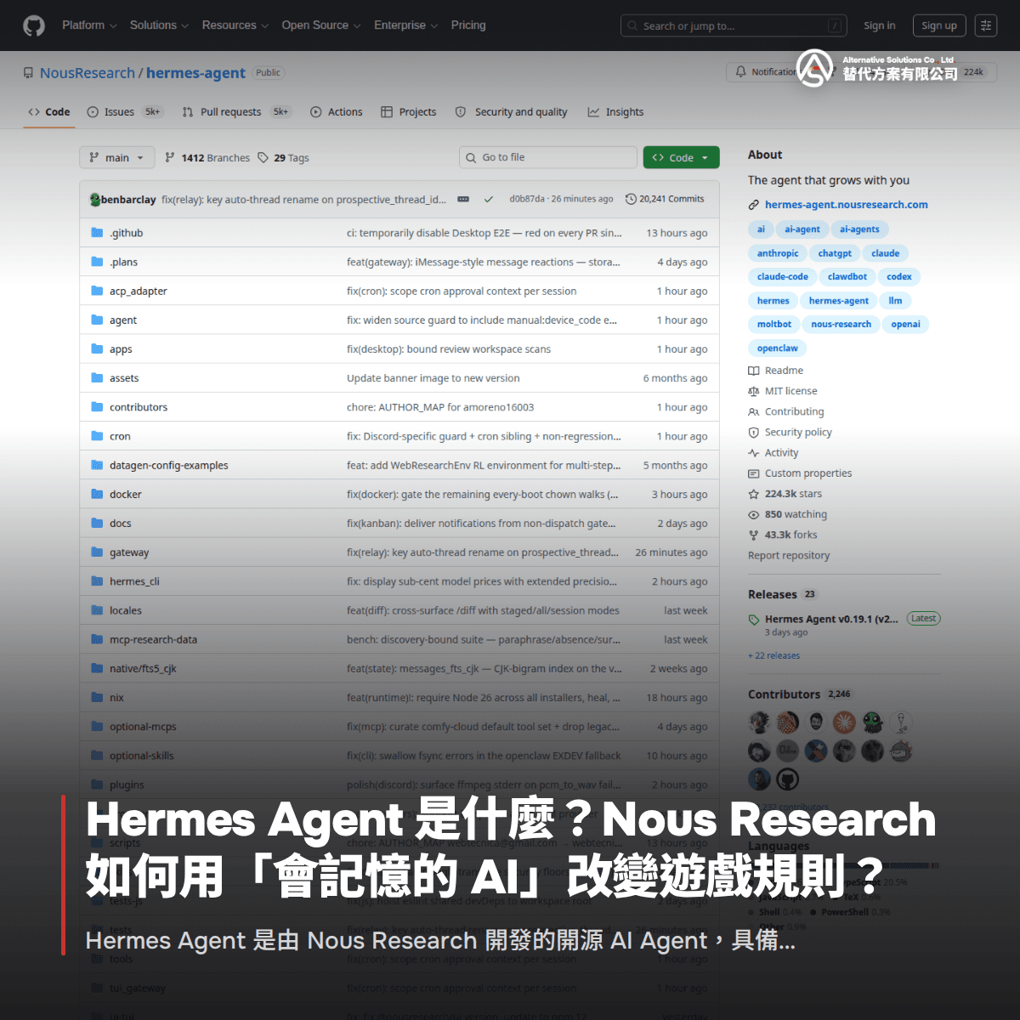Select the nous-research topic tag
Screen dimensions: 1020x1020
[841, 325]
